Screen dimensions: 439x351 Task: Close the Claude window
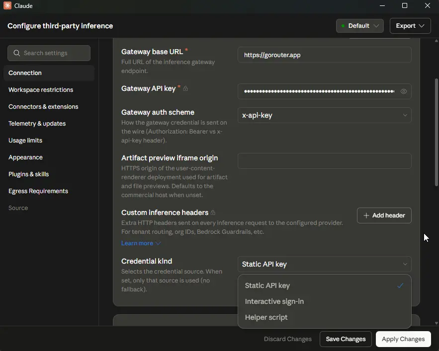point(427,5)
